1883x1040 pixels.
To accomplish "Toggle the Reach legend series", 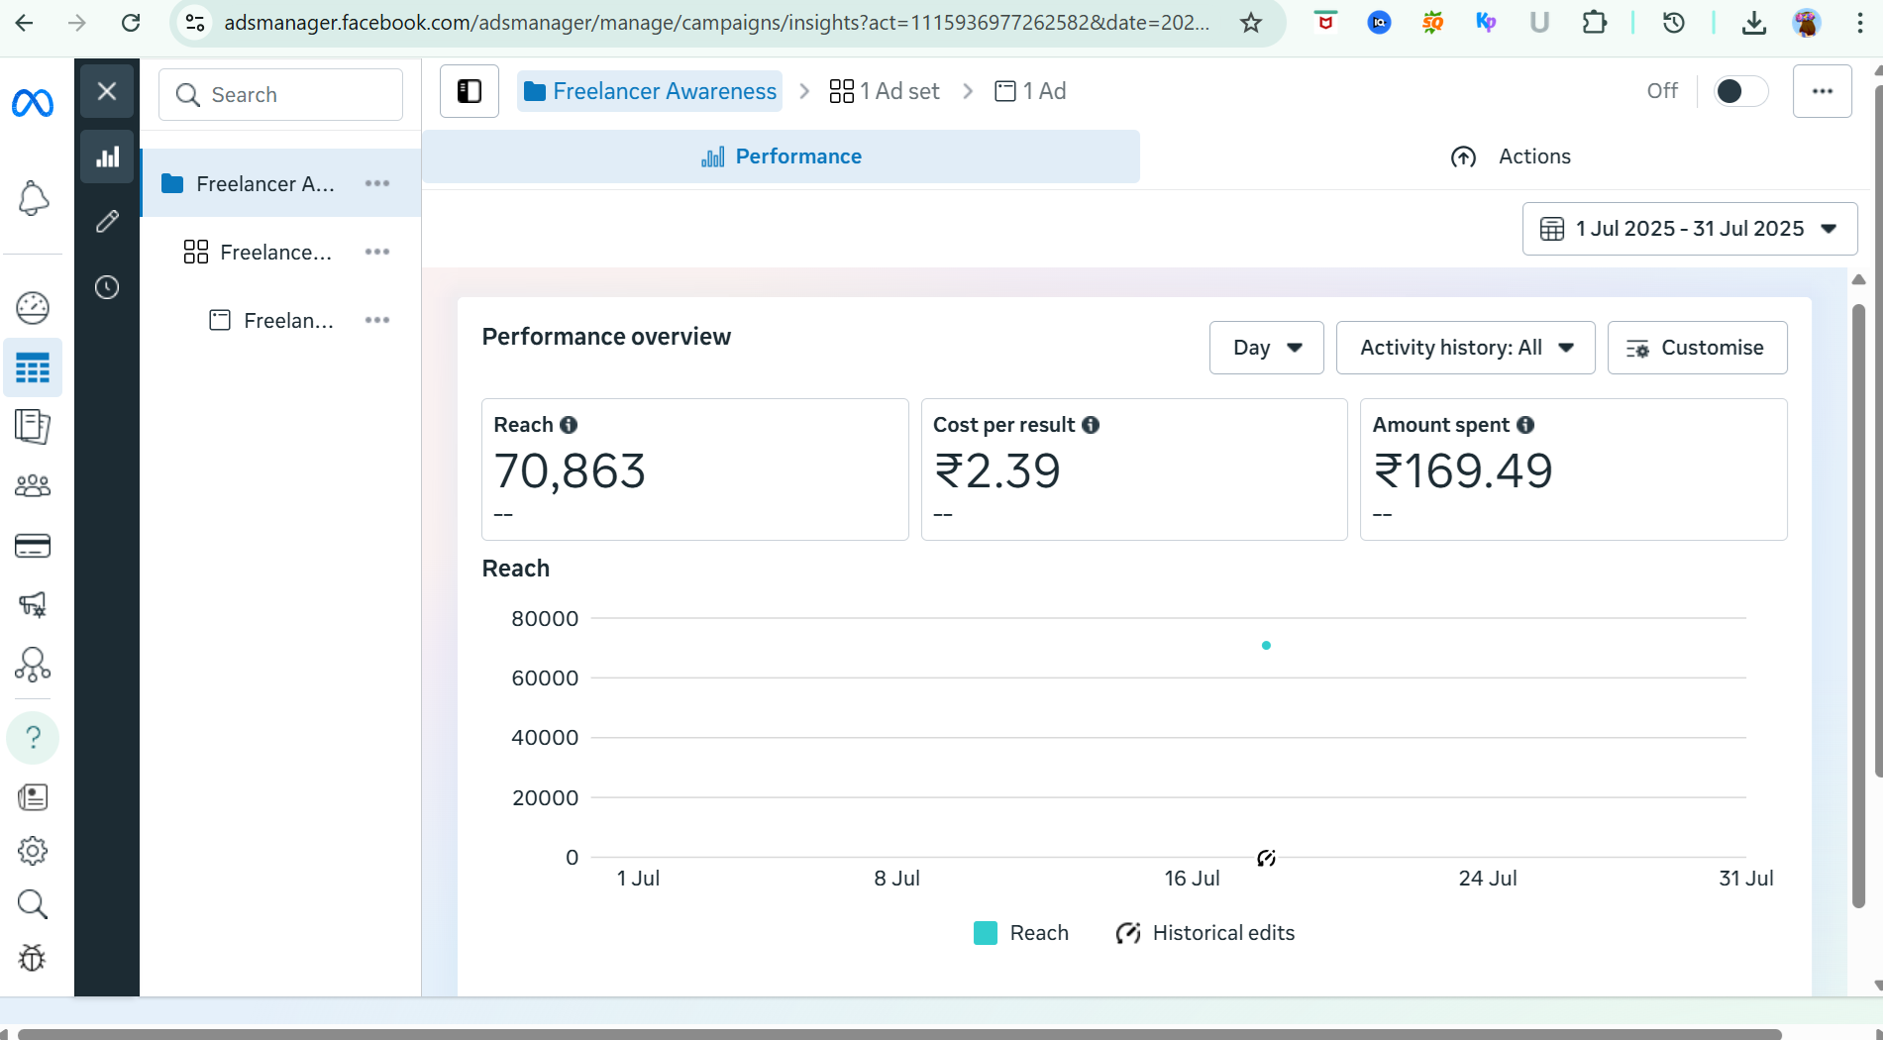I will tap(1021, 933).
